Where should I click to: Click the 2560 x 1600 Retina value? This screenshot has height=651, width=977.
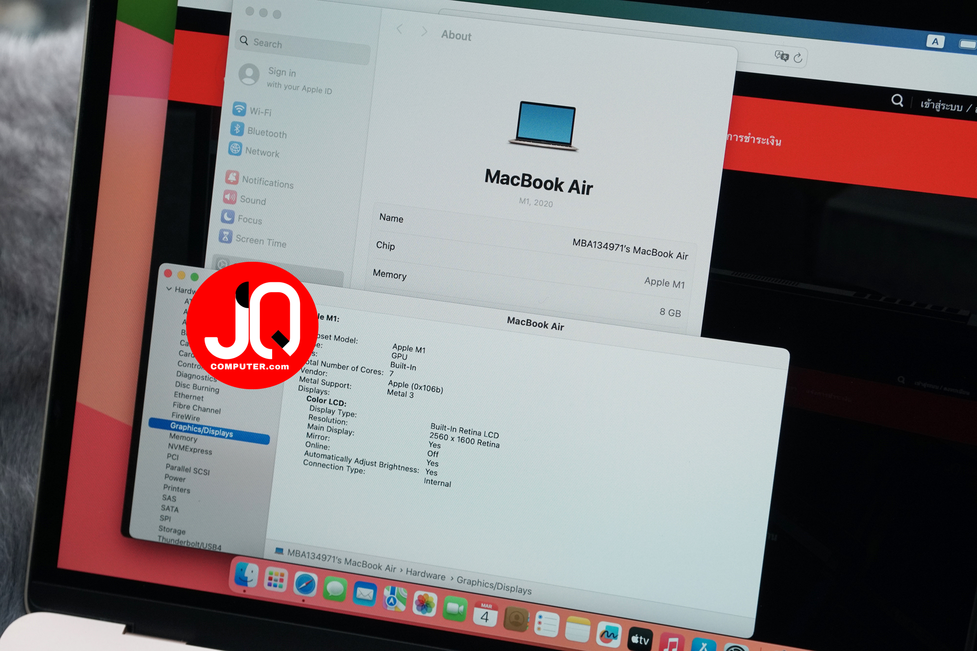click(465, 440)
